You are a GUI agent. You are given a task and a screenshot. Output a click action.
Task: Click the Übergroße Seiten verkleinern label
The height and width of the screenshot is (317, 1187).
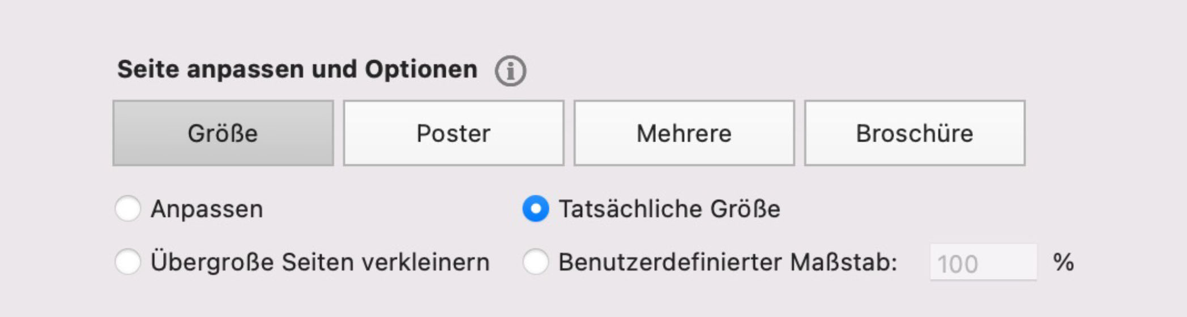320,263
